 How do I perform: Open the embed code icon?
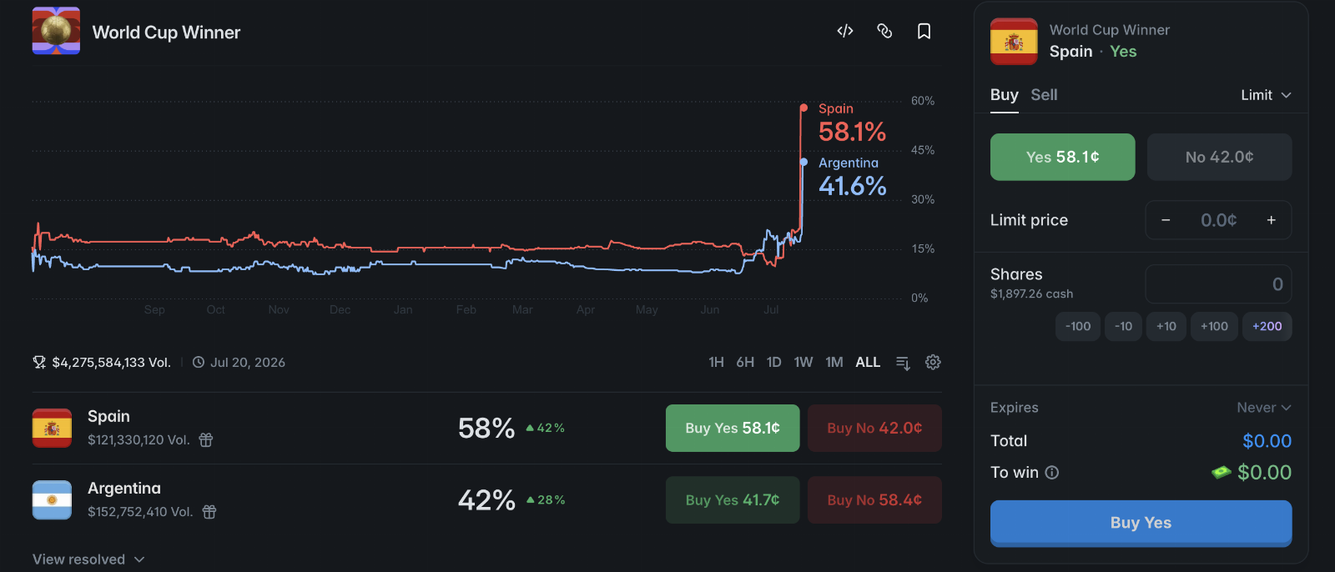pos(845,31)
